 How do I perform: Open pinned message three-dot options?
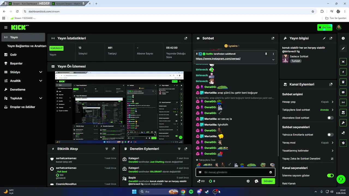273,54
